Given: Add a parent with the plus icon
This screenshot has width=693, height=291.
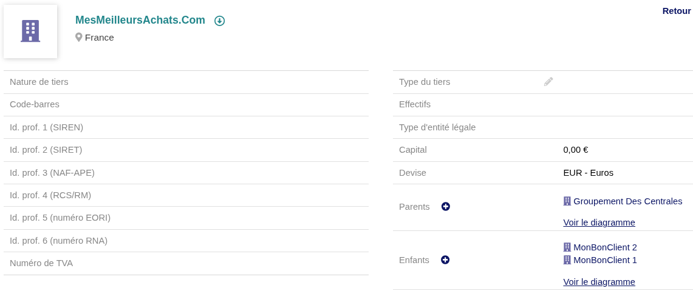Looking at the screenshot, I should tap(446, 207).
